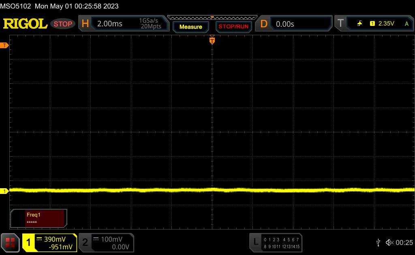Click the rising edge trigger type icon
The width and height of the screenshot is (415, 255).
coord(359,24)
